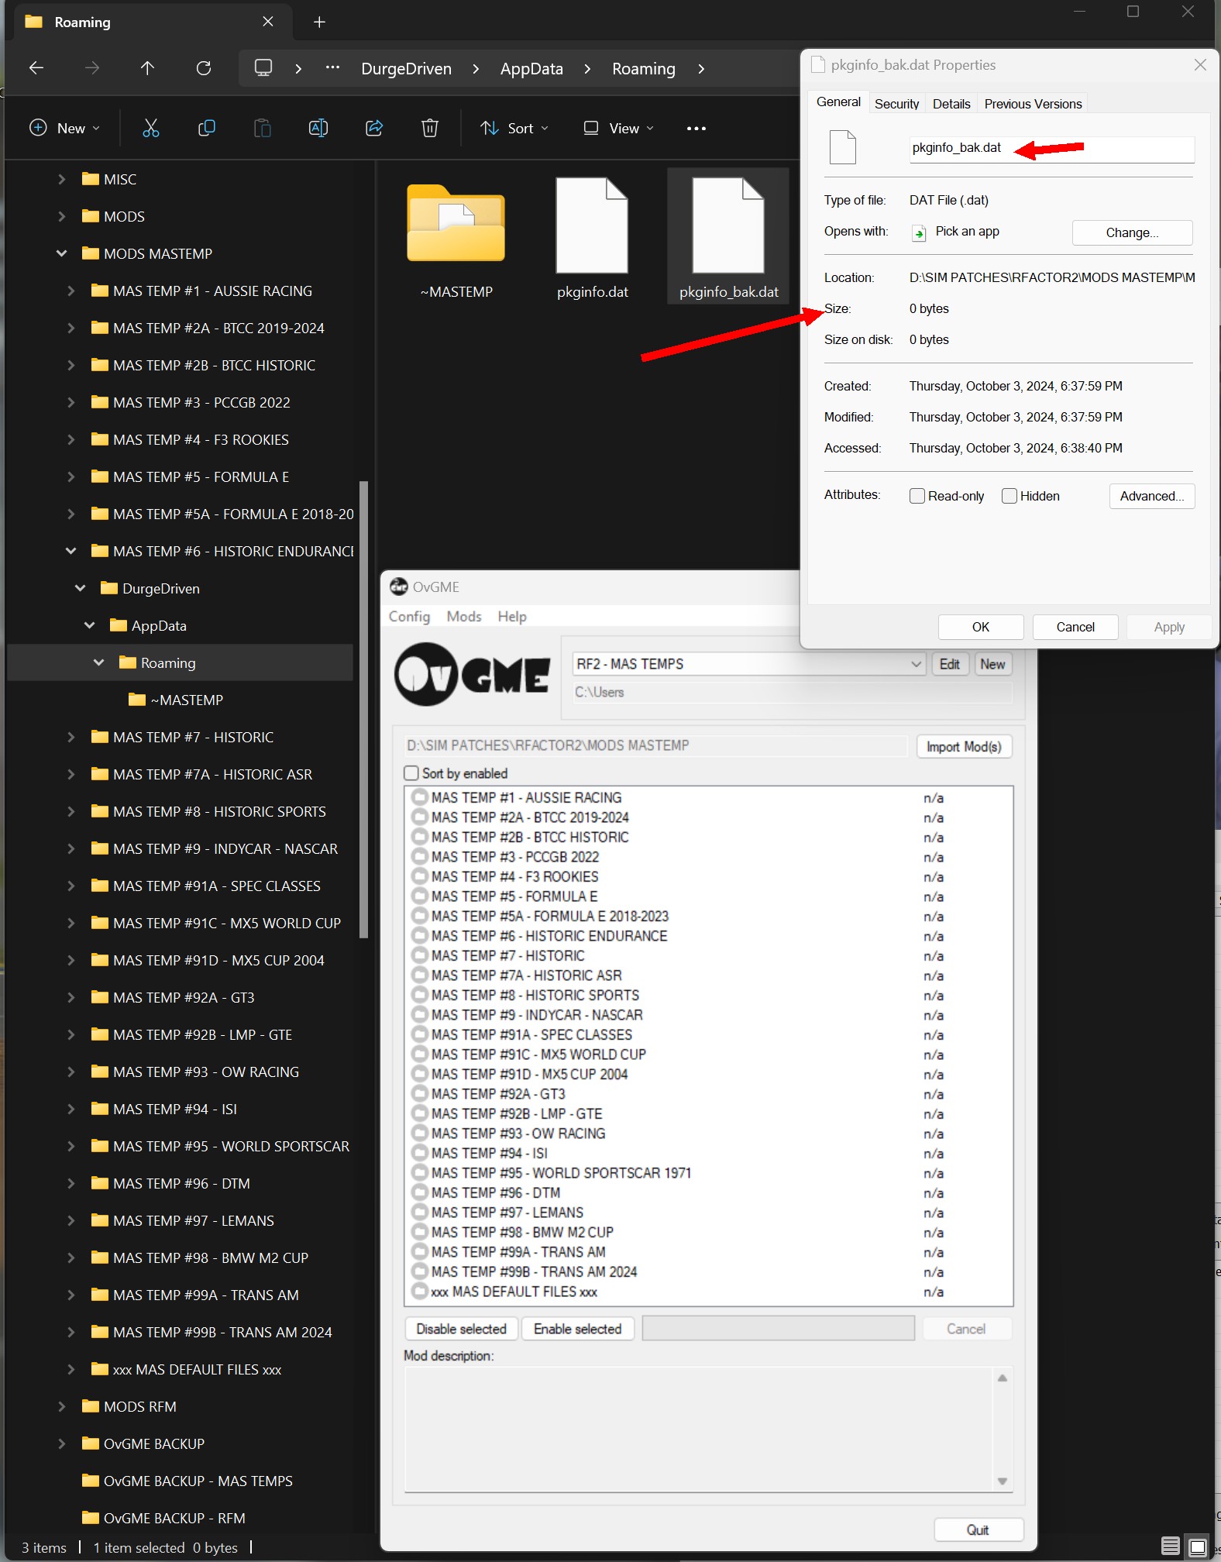Open the OvGME Config menu
Image resolution: width=1221 pixels, height=1562 pixels.
(409, 616)
